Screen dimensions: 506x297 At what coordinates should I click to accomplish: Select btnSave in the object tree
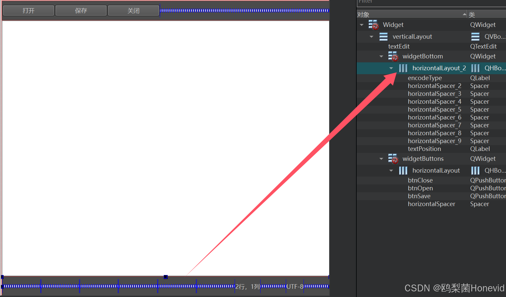[x=419, y=196]
